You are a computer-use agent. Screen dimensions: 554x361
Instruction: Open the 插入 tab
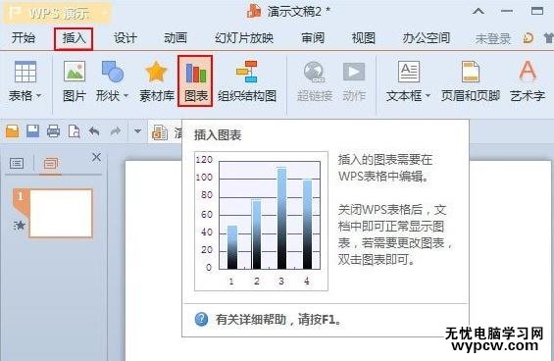(x=74, y=38)
